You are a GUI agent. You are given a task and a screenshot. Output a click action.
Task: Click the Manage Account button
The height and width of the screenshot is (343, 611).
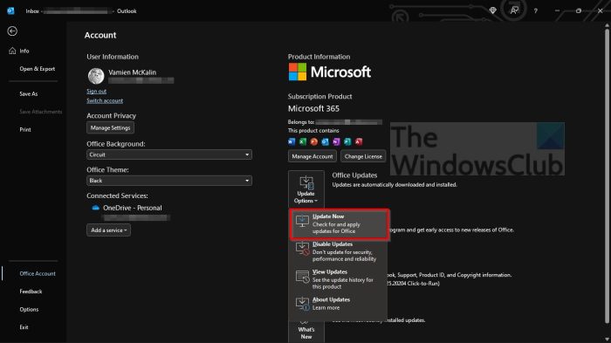click(x=312, y=156)
